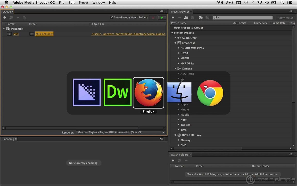Click the export presets icon
The image size is (297, 186).
click(207, 18)
